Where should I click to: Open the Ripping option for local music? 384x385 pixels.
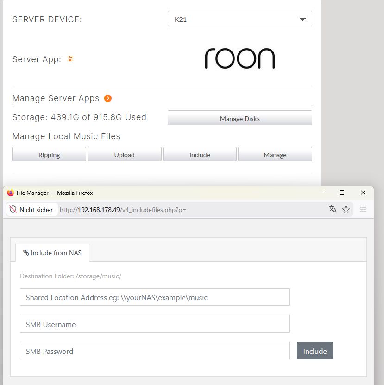(x=49, y=154)
